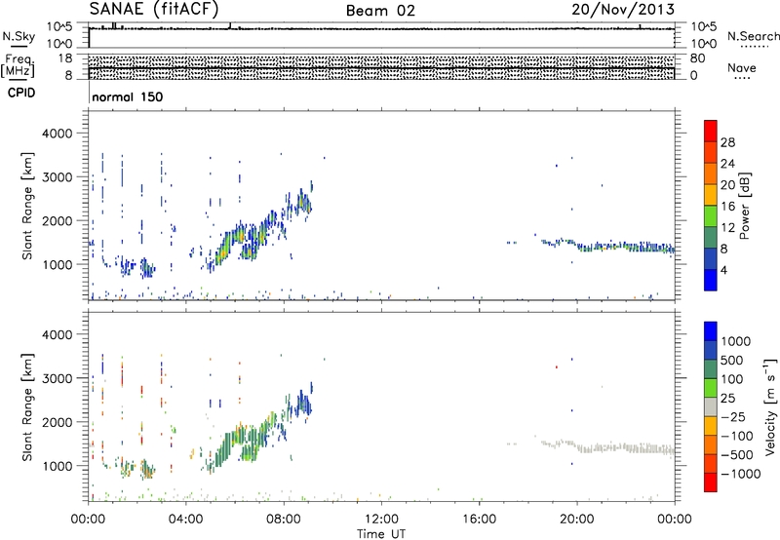Click the bright blue swatch in the Power colorbar

(x=711, y=280)
